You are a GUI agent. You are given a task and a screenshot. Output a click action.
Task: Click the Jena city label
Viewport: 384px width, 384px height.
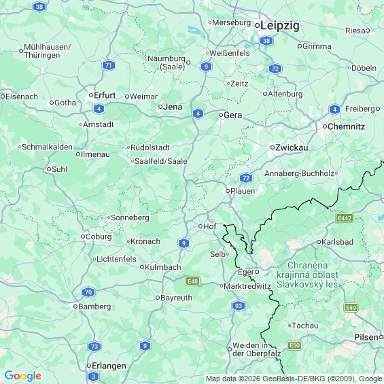[x=173, y=107]
